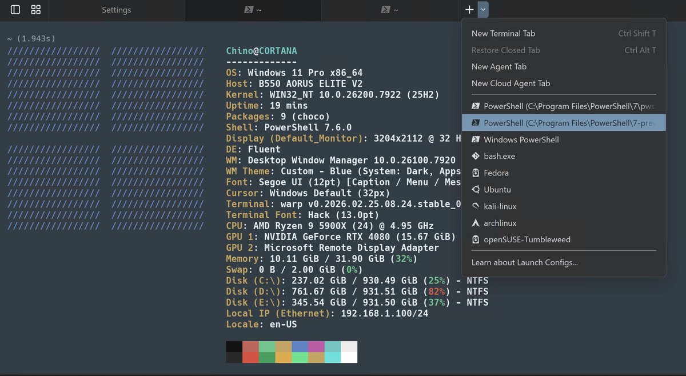
Task: Launch Windows PowerShell shell
Action: [x=564, y=139]
